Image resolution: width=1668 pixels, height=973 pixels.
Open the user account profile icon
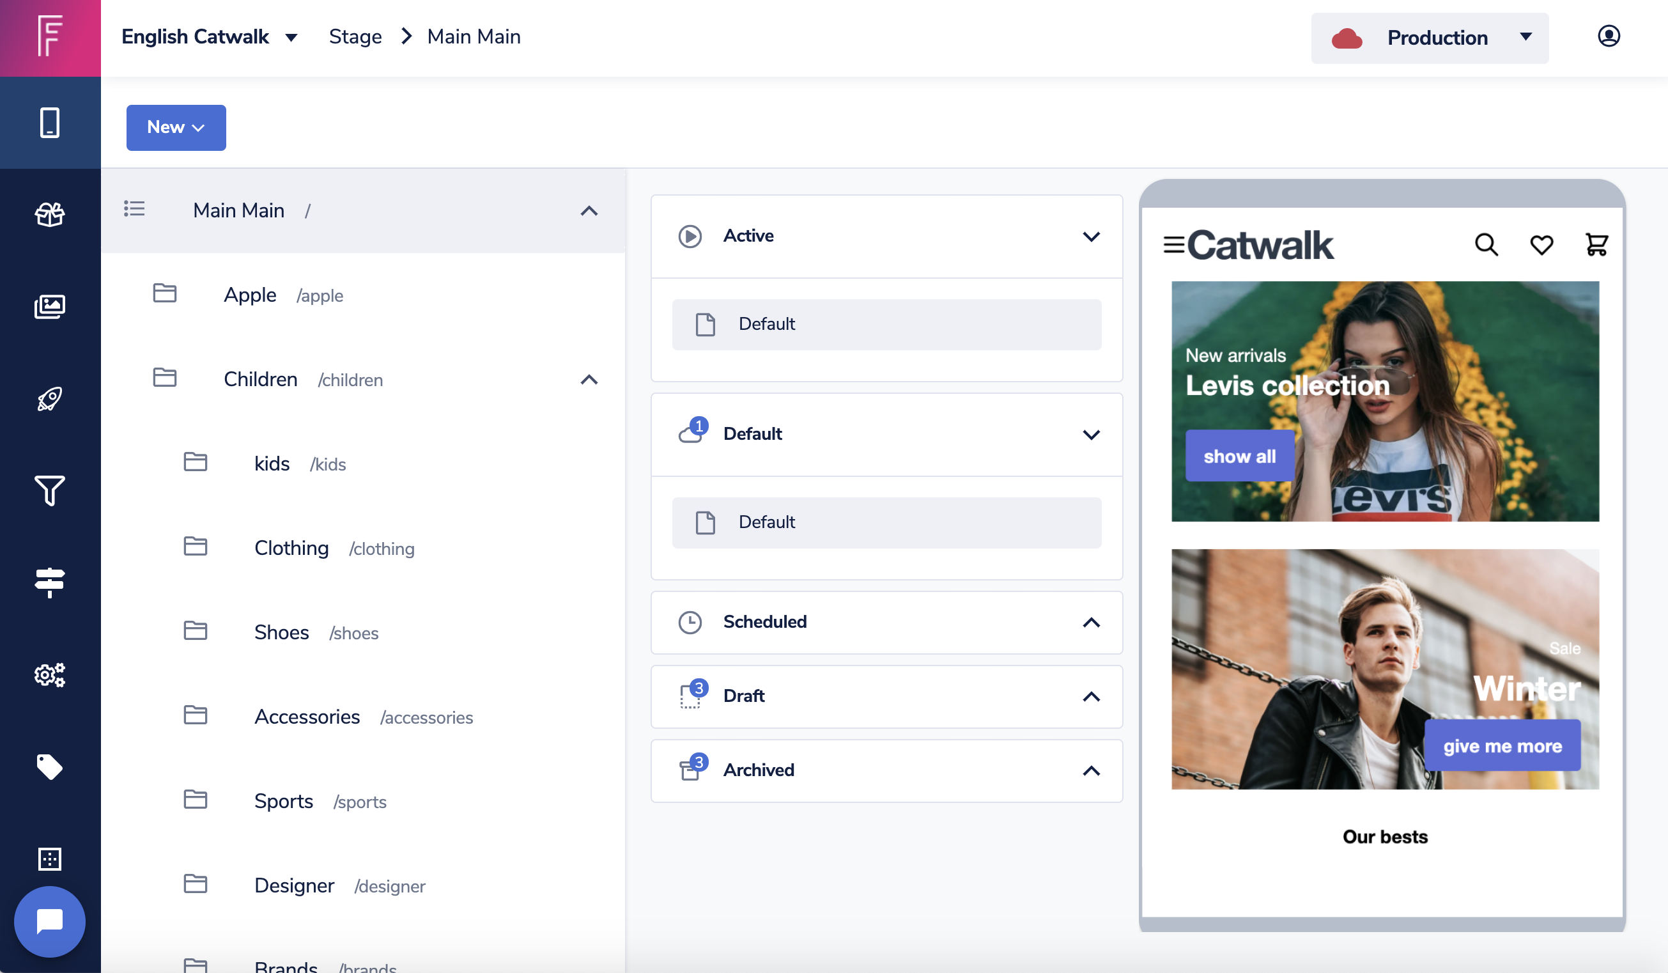pyautogui.click(x=1609, y=36)
